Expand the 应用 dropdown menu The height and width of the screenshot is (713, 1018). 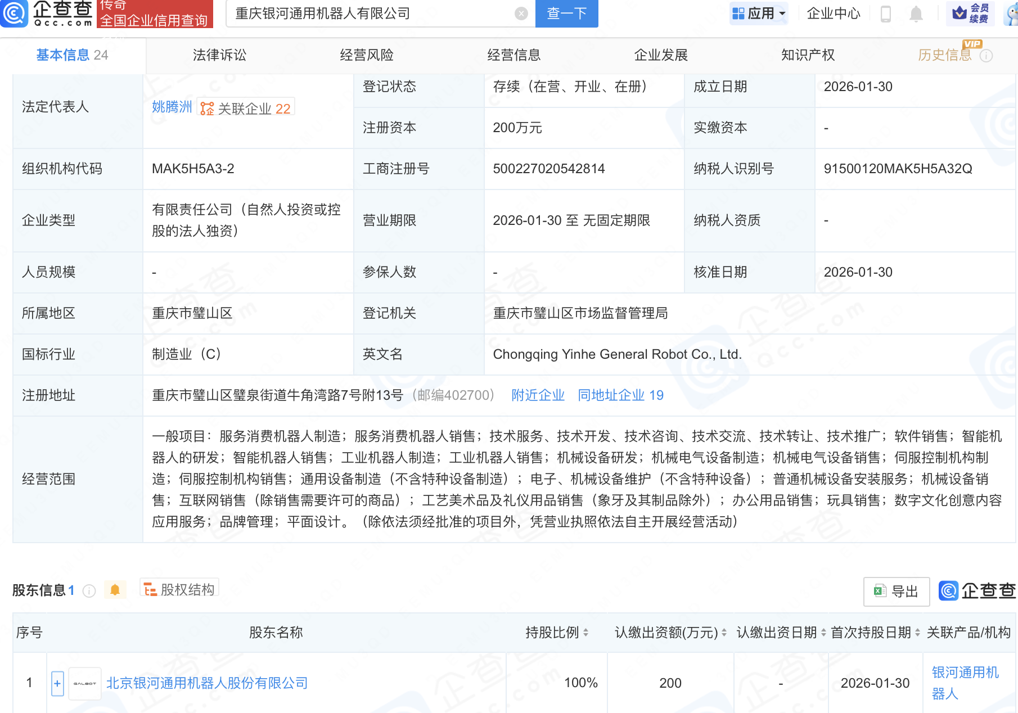click(x=759, y=13)
